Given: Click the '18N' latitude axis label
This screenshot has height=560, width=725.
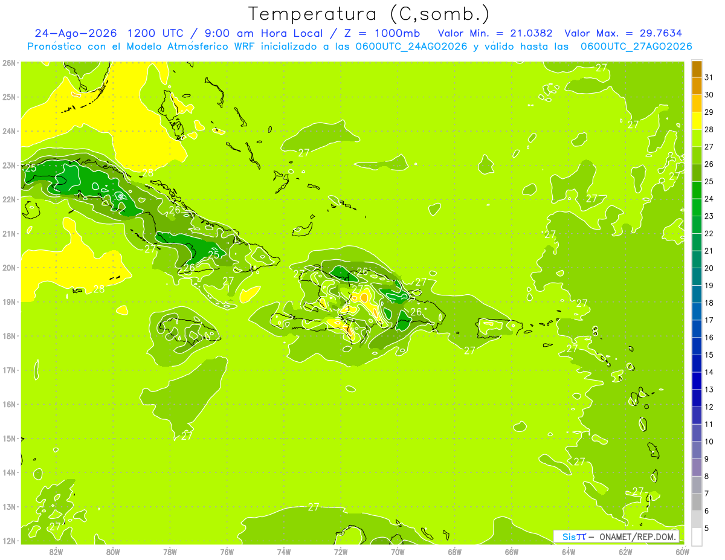Looking at the screenshot, I should pos(9,336).
